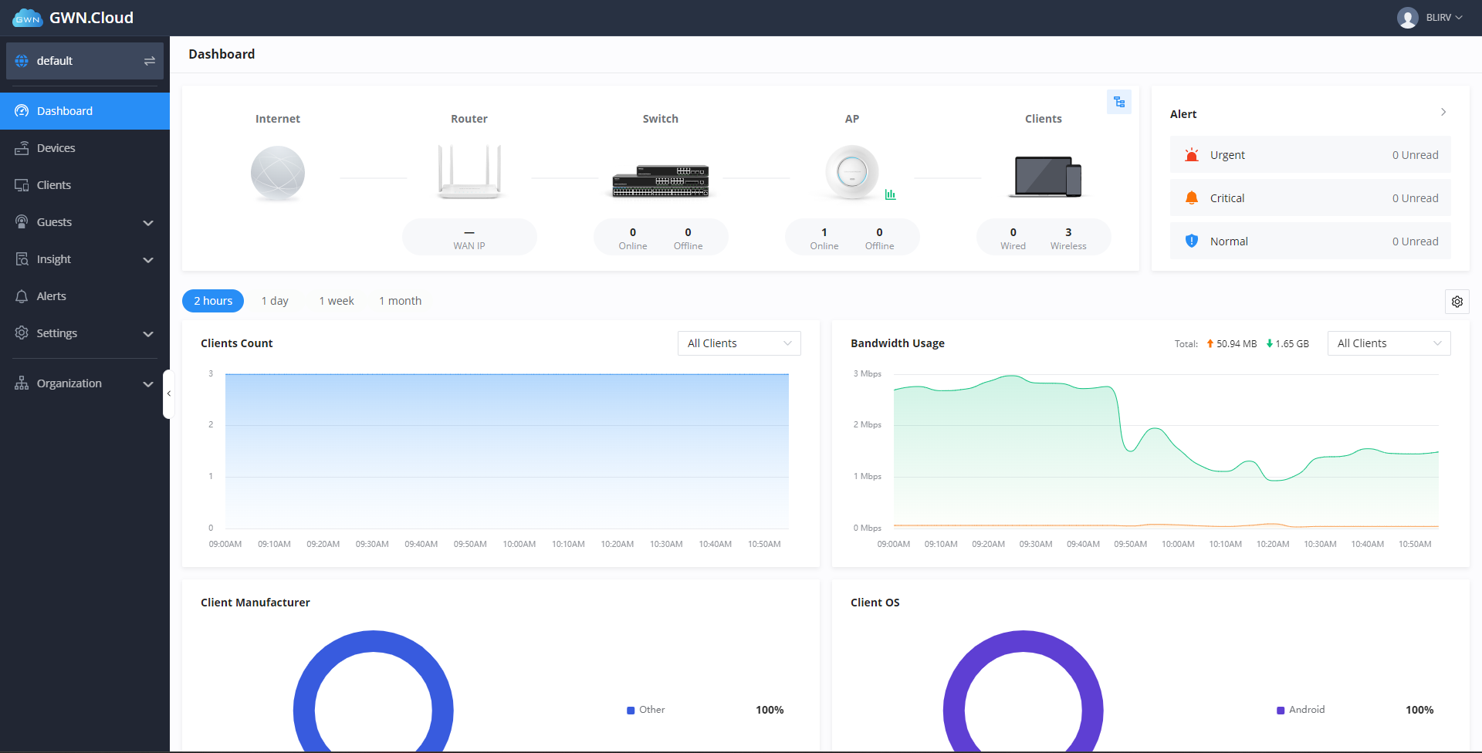Click the Organization sidebar icon
Viewport: 1482px width, 753px height.
coord(22,383)
